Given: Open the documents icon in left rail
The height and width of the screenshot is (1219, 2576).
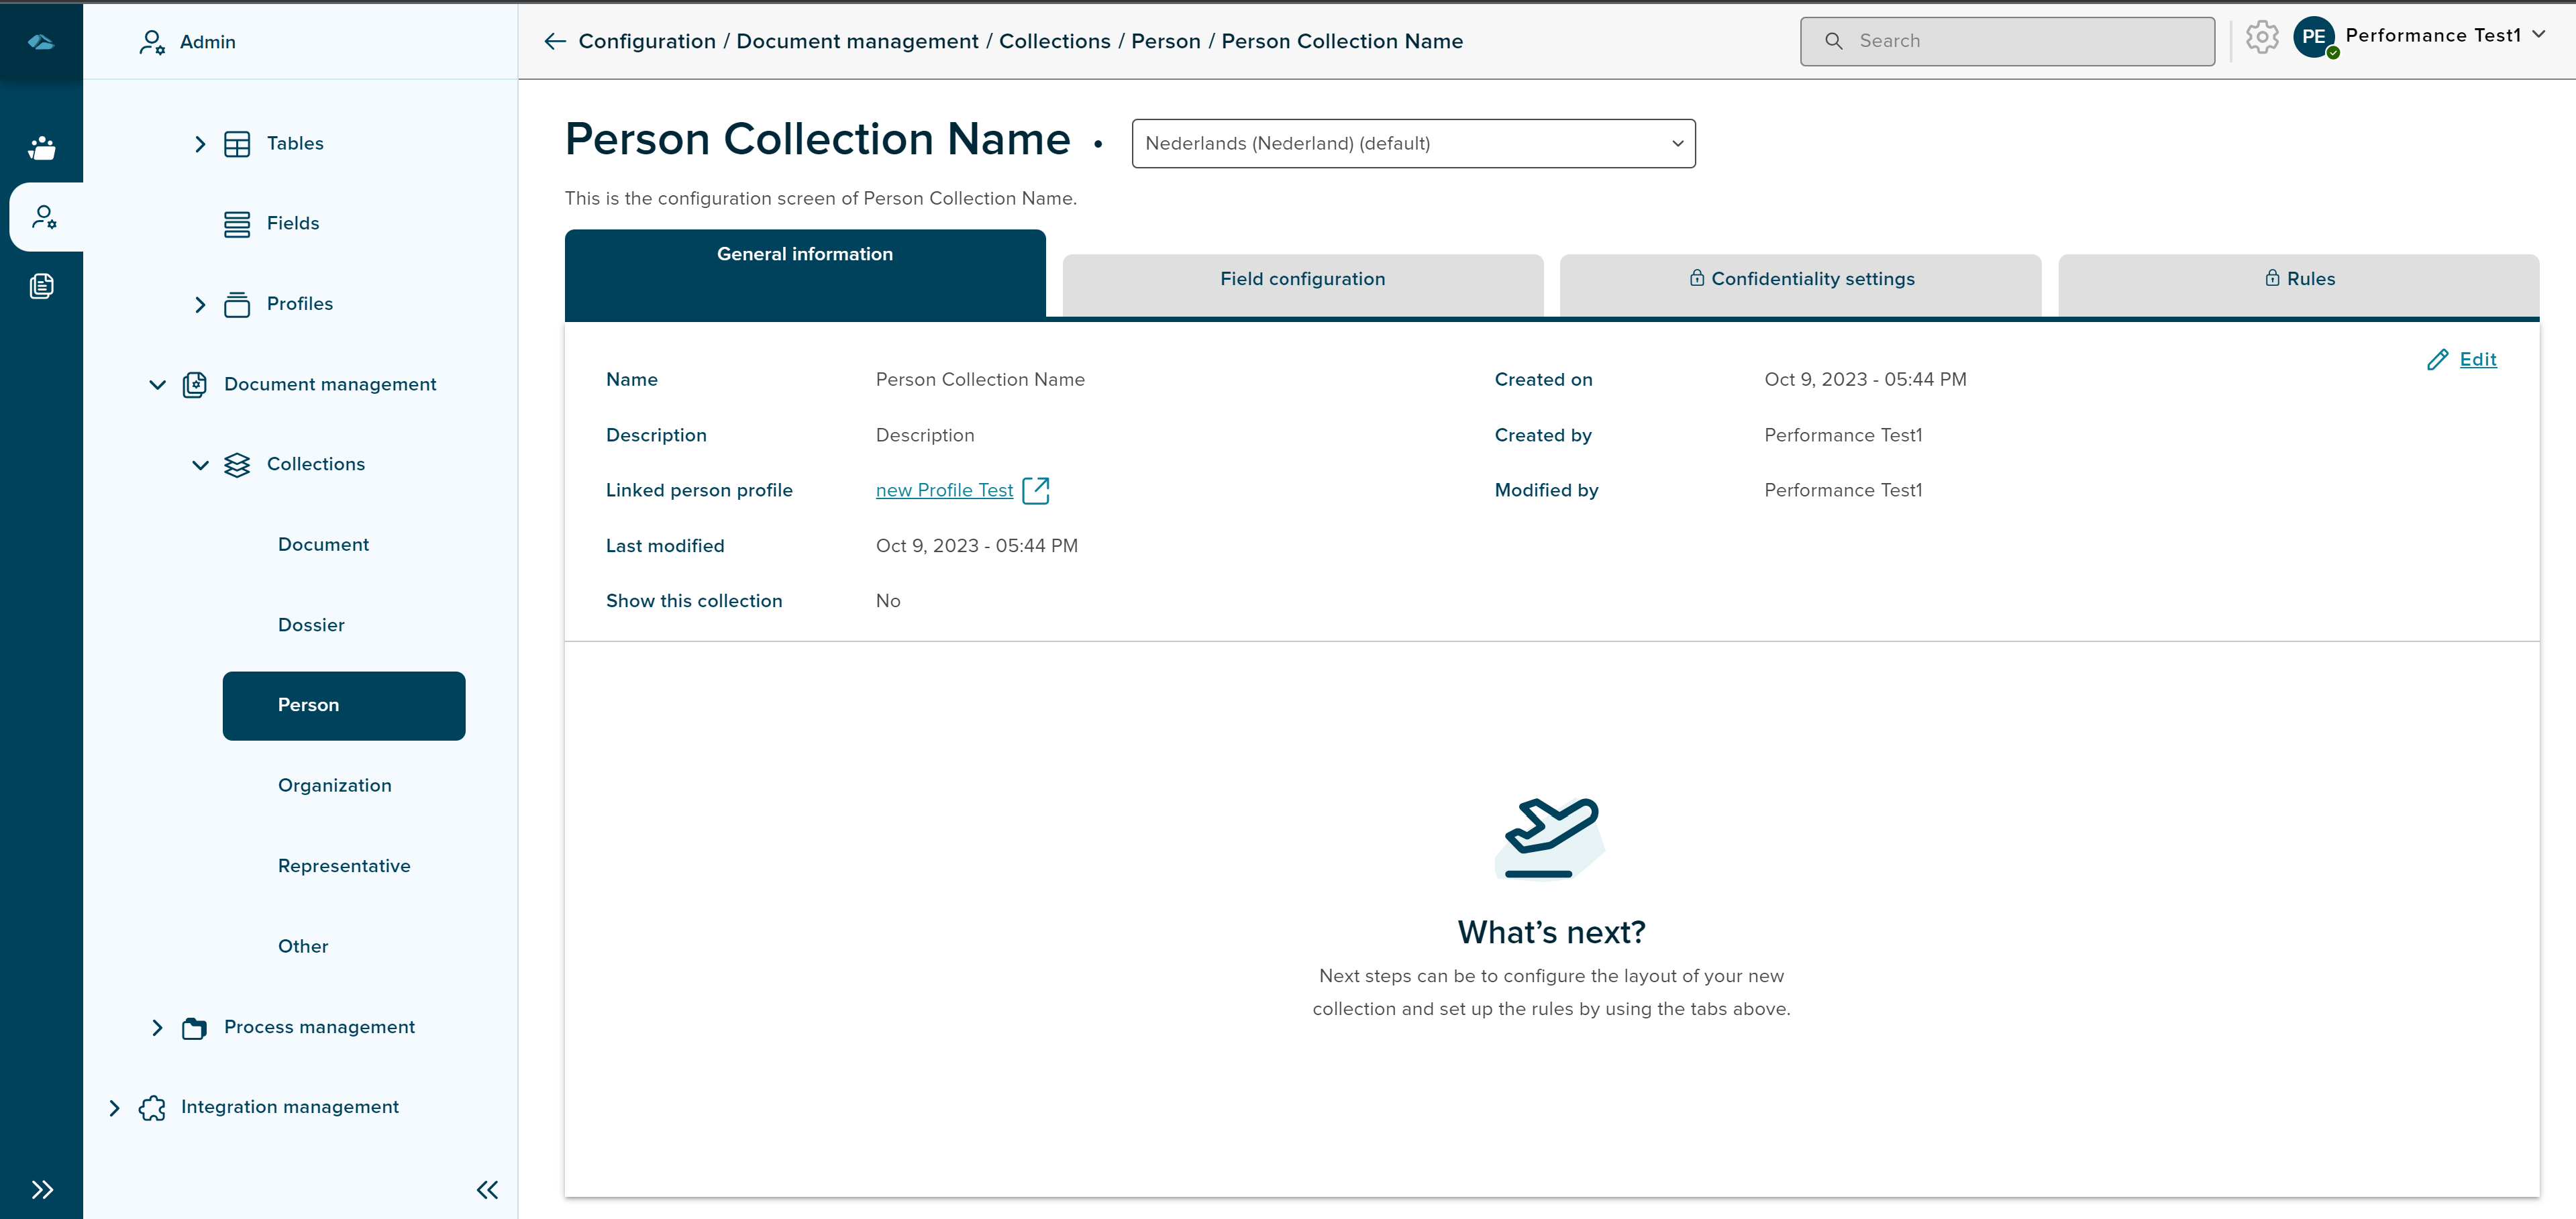Looking at the screenshot, I should 41,286.
